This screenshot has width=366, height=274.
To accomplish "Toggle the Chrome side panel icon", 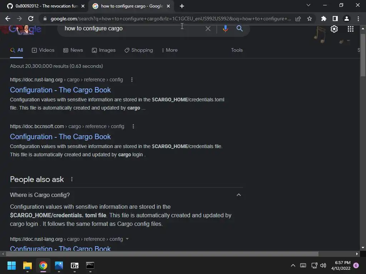I will (x=335, y=19).
